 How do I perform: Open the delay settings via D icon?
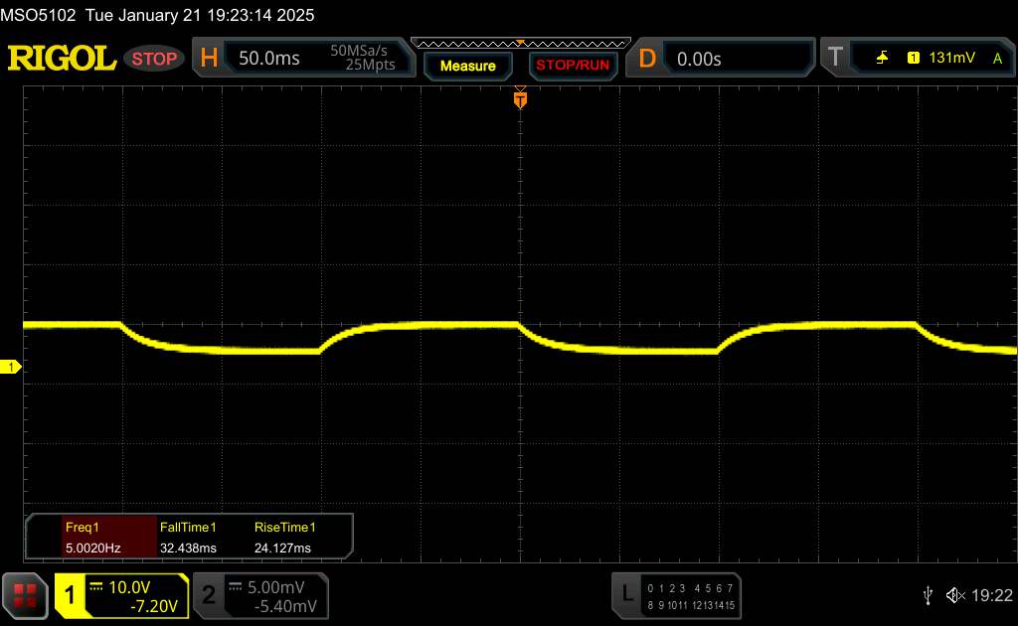646,59
